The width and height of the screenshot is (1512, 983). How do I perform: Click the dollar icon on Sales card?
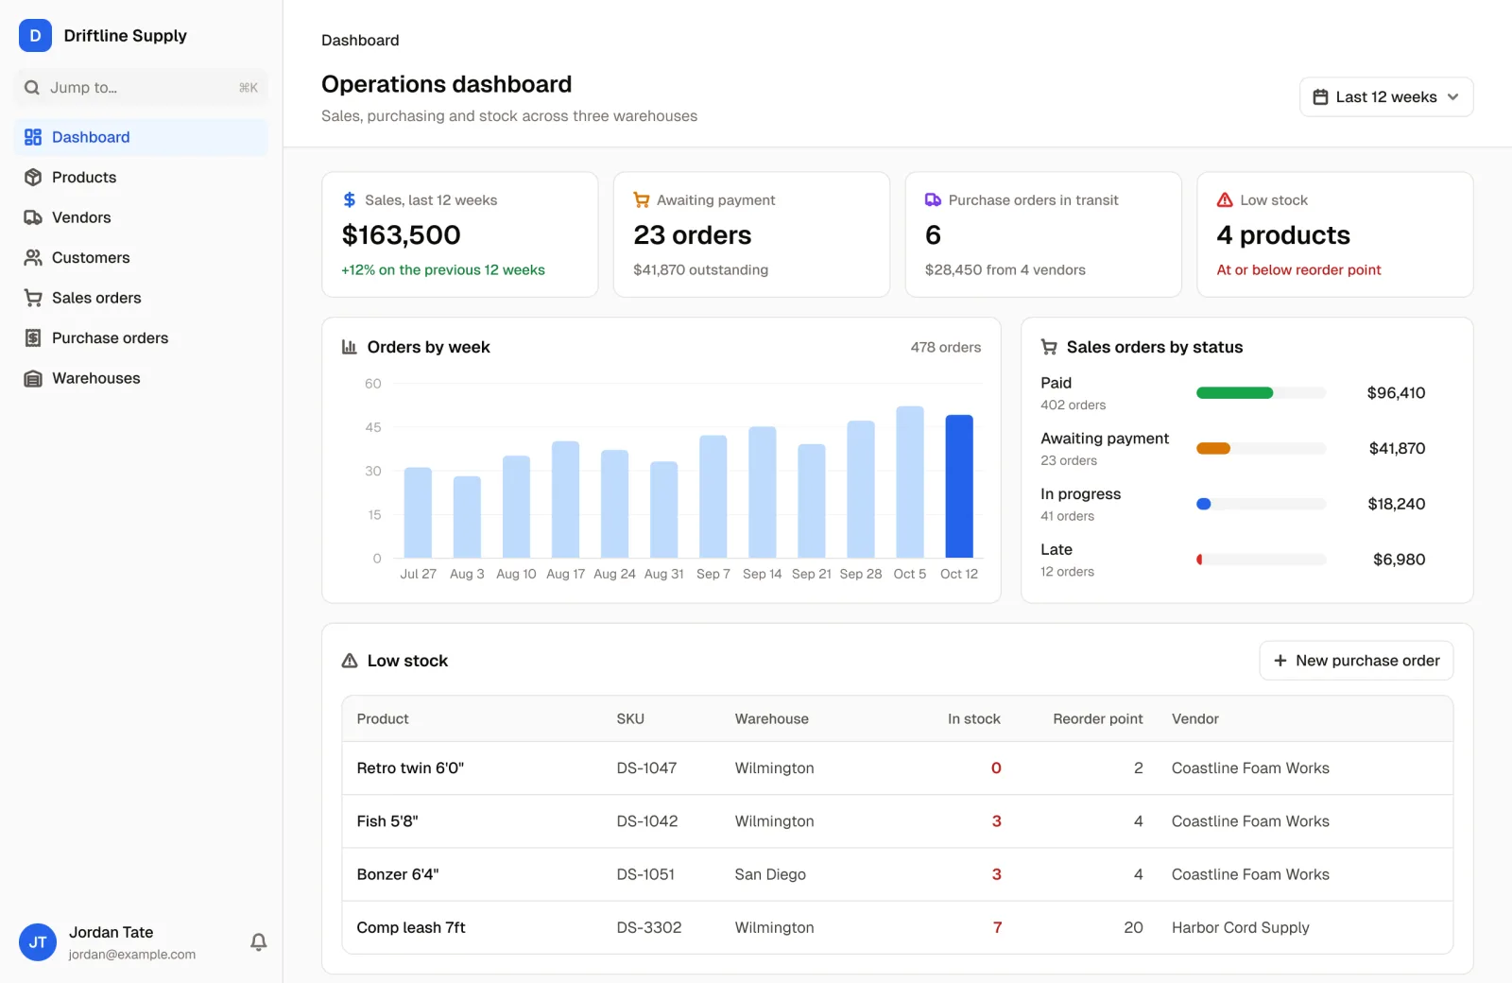coord(350,199)
